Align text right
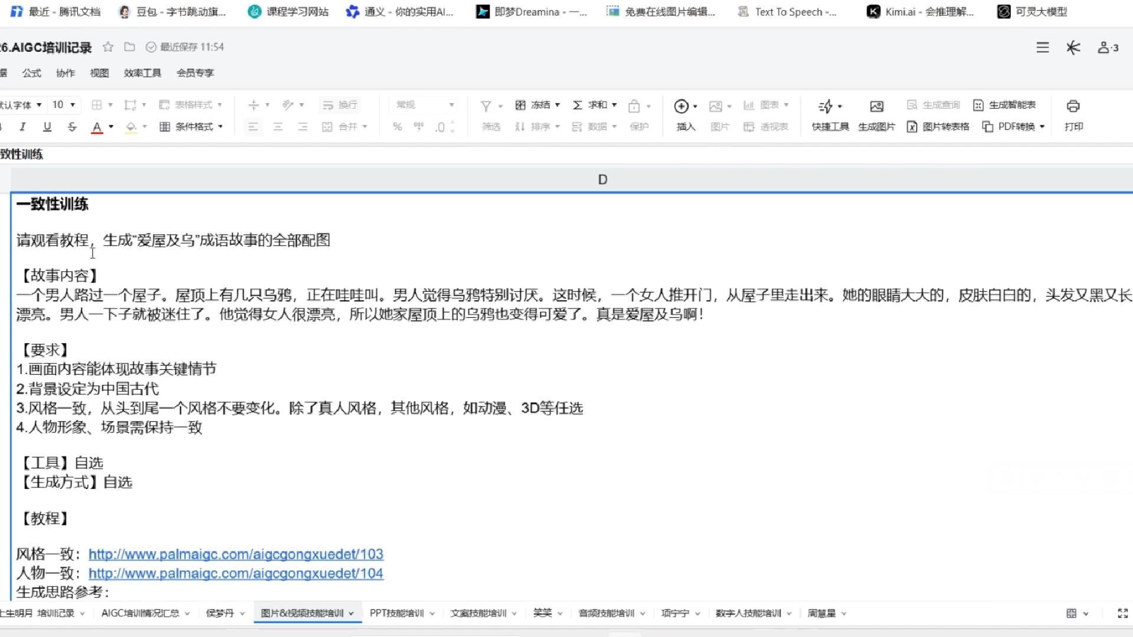Image resolution: width=1133 pixels, height=637 pixels. click(303, 126)
